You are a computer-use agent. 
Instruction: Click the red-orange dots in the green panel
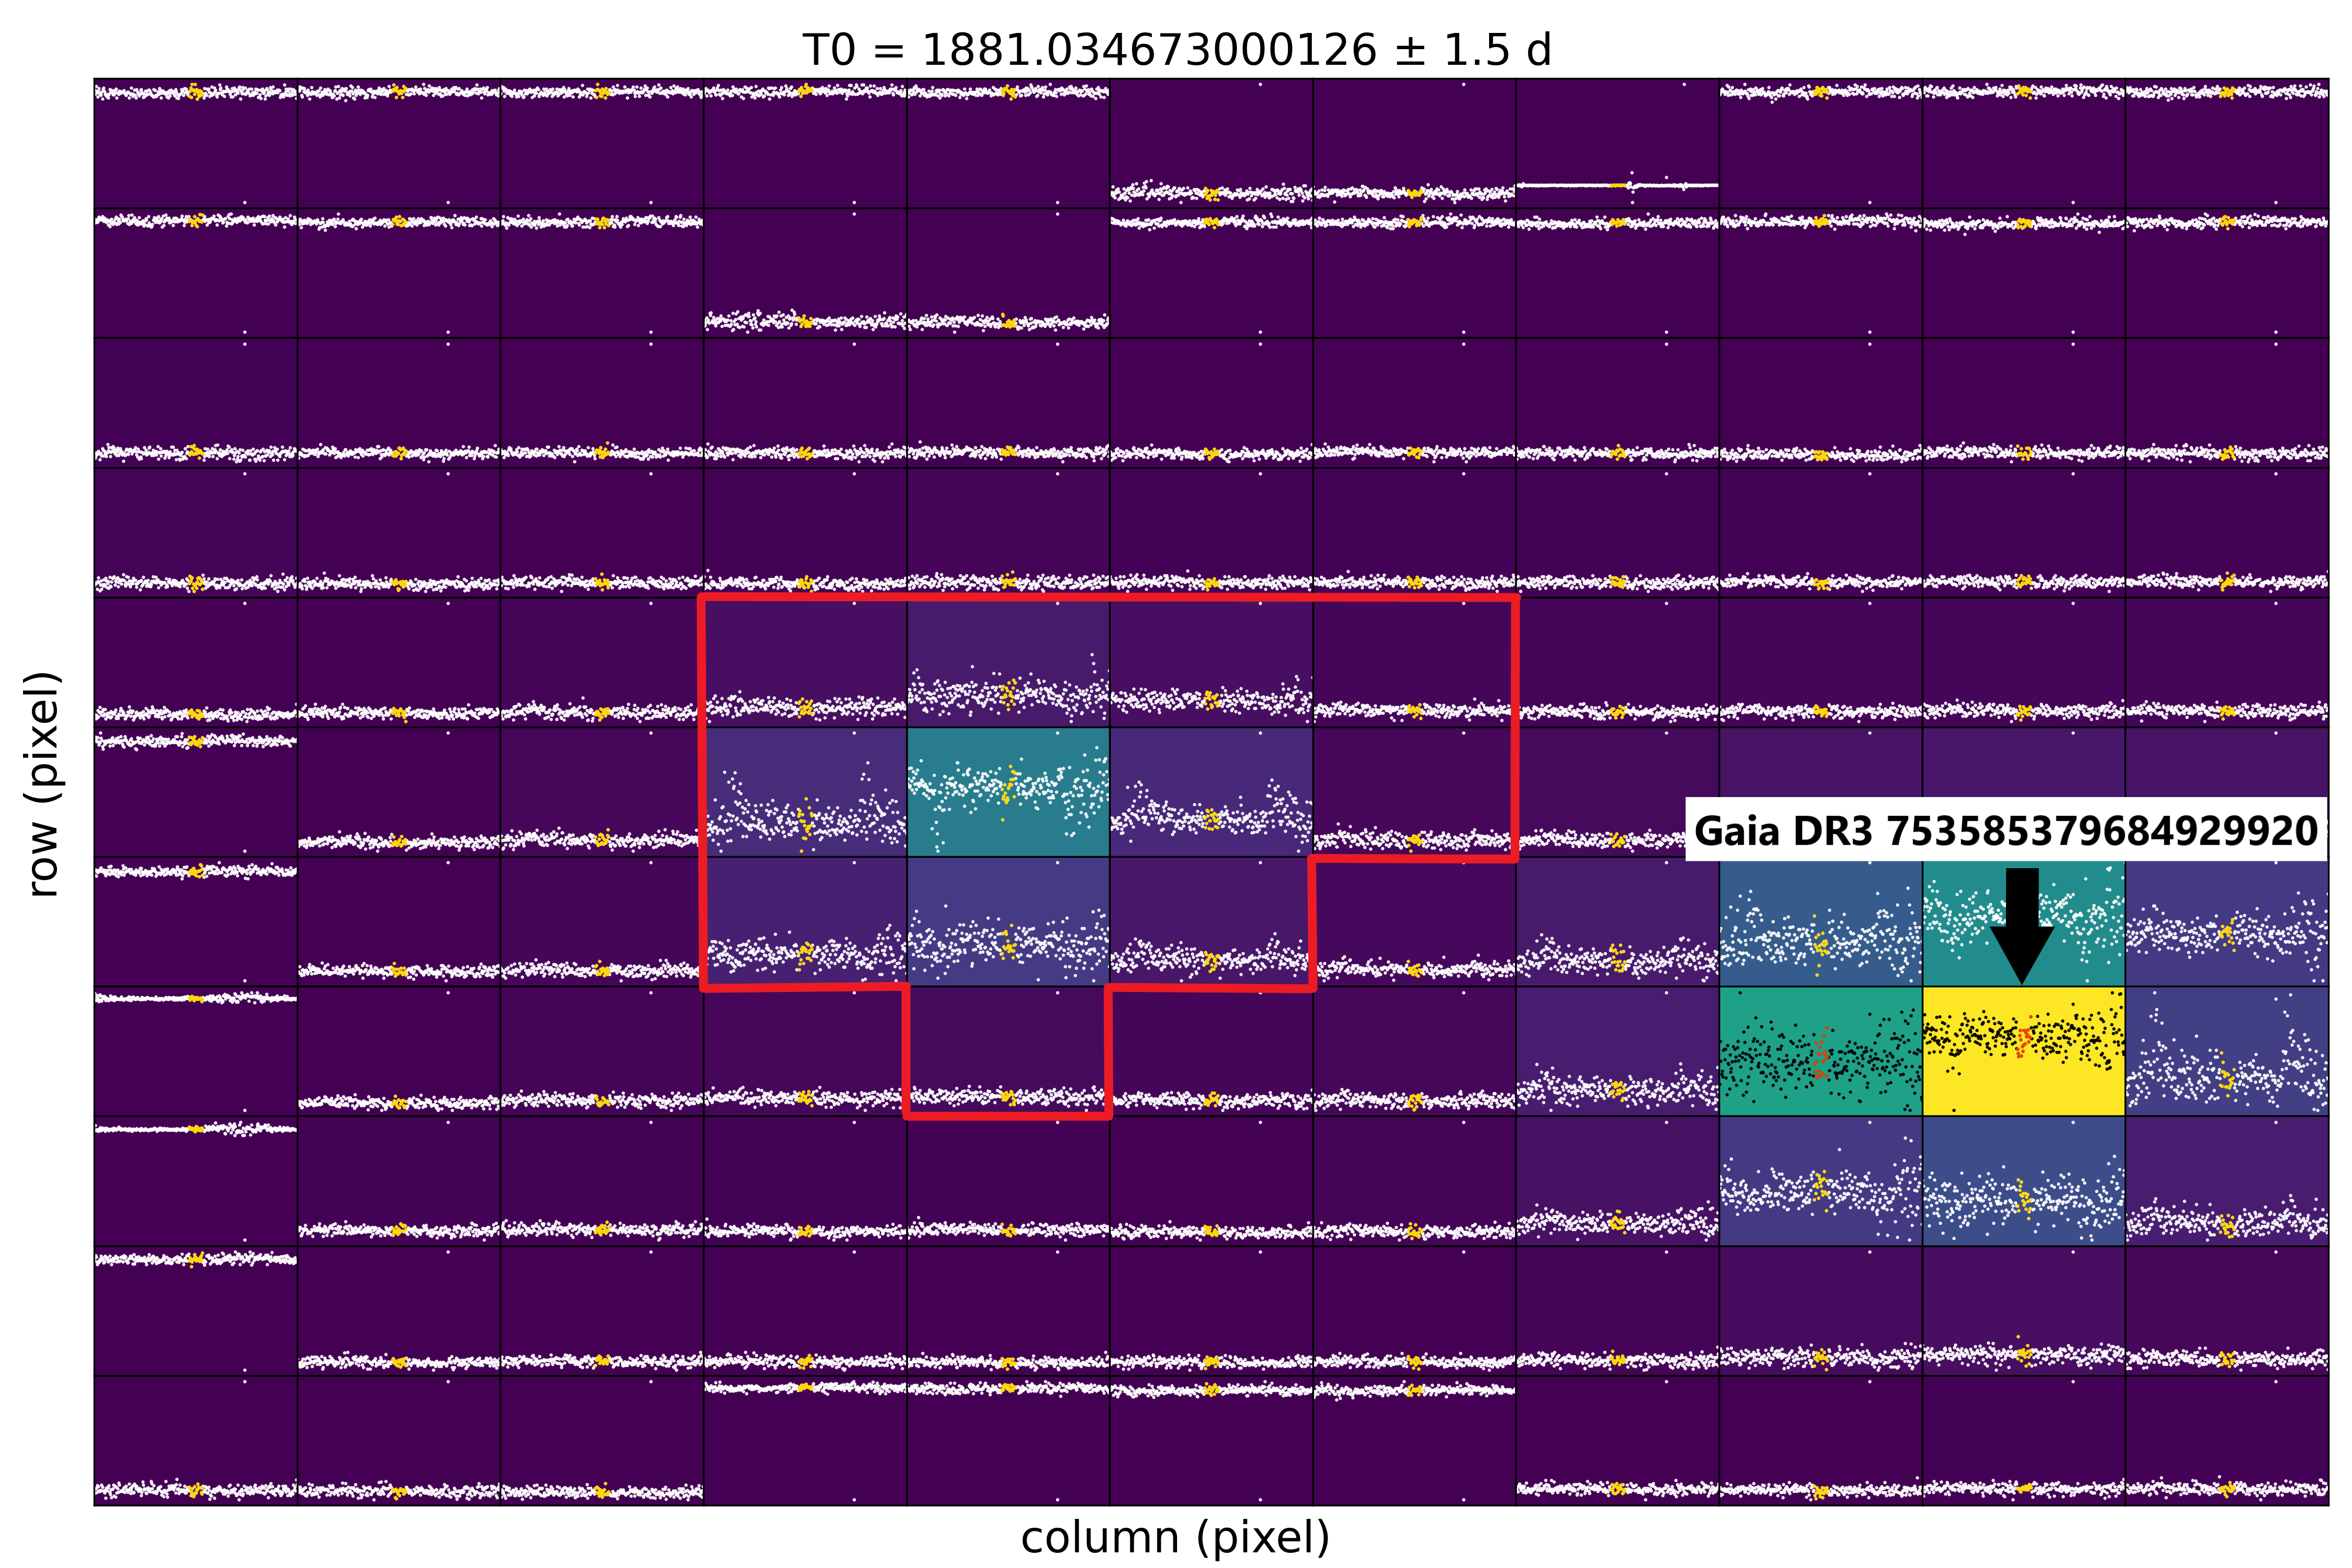point(1820,1055)
